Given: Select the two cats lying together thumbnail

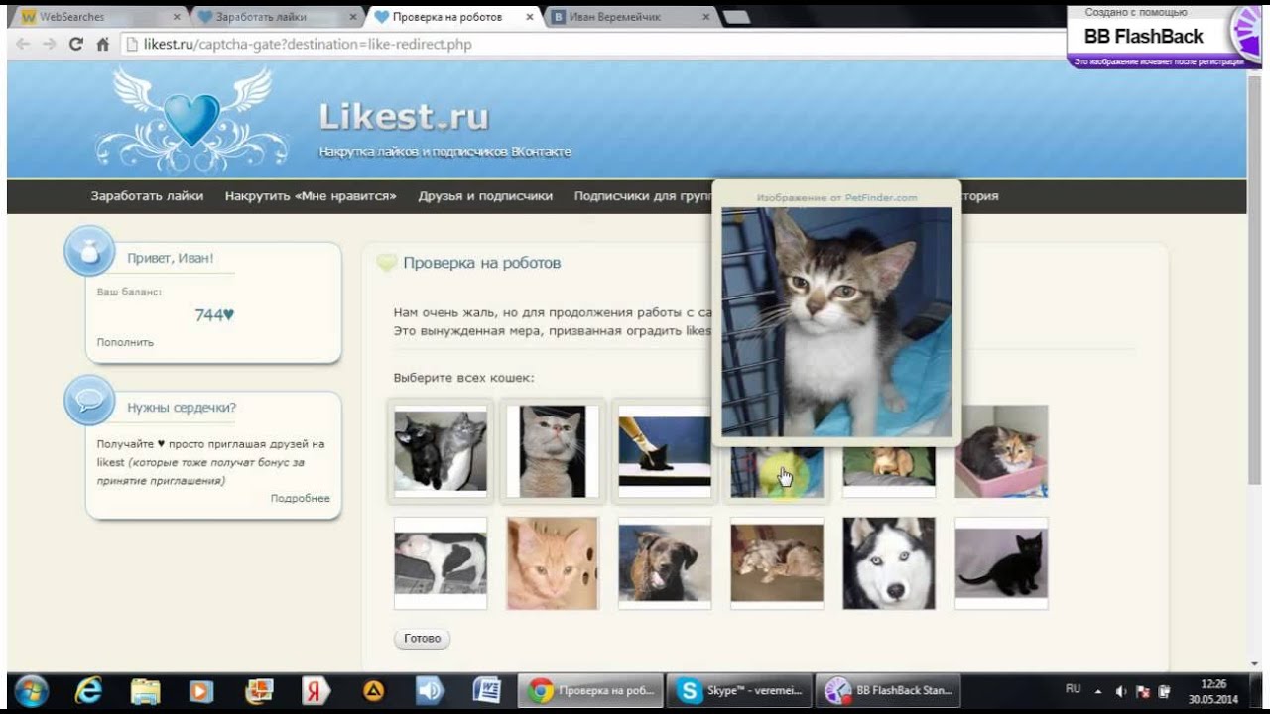Looking at the screenshot, I should pos(441,451).
